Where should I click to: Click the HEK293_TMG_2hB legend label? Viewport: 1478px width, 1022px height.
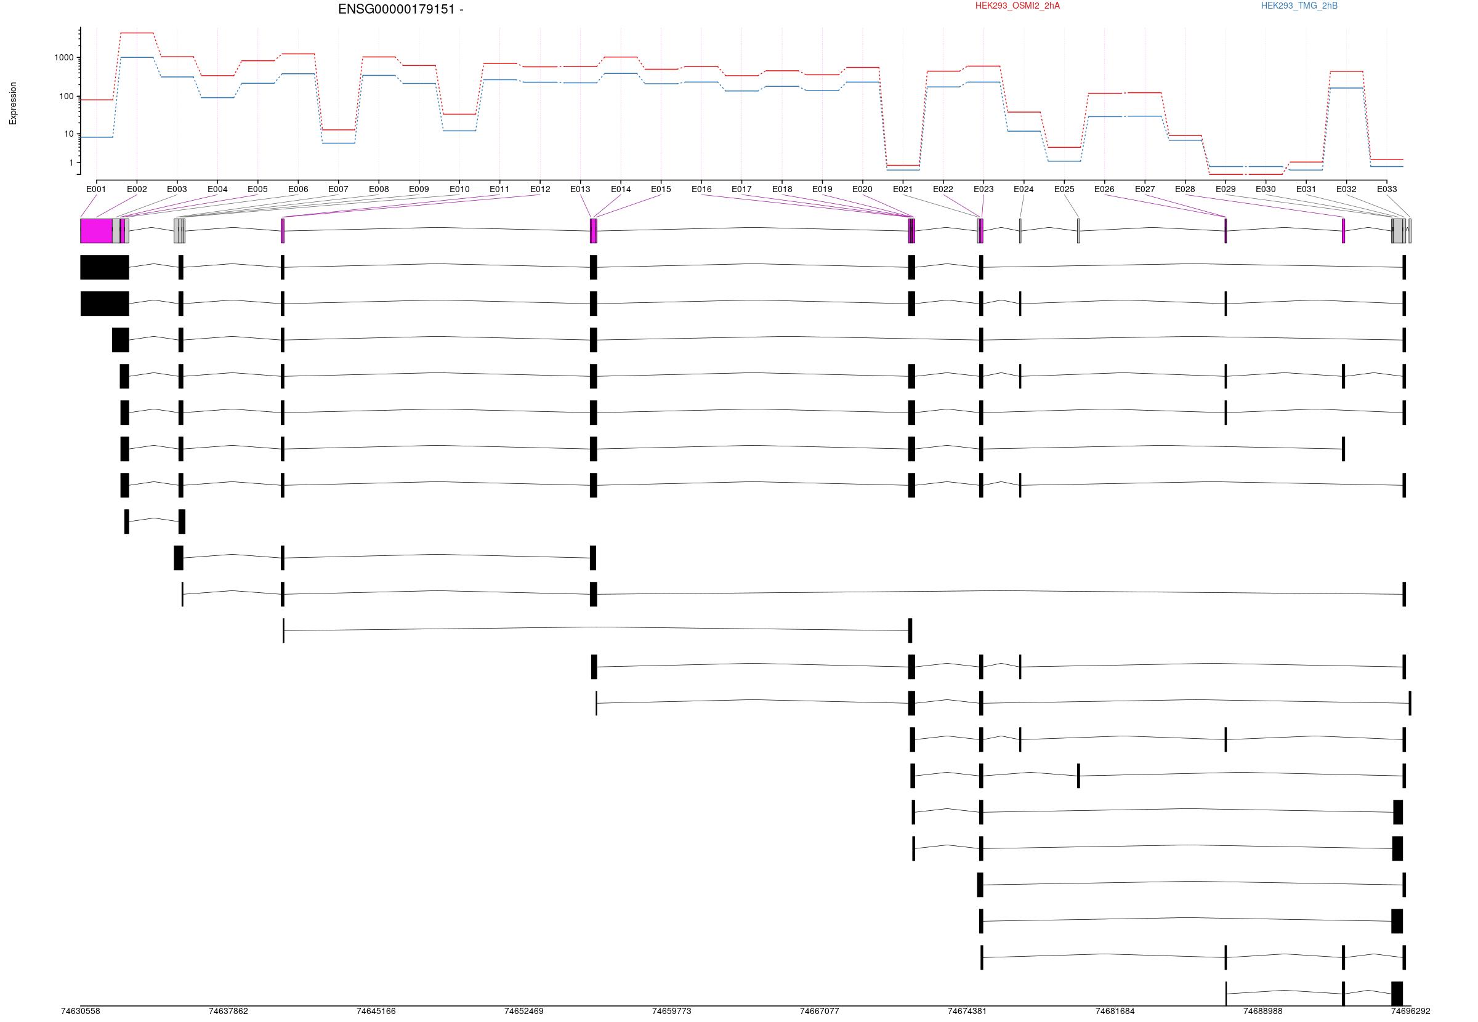(1299, 6)
